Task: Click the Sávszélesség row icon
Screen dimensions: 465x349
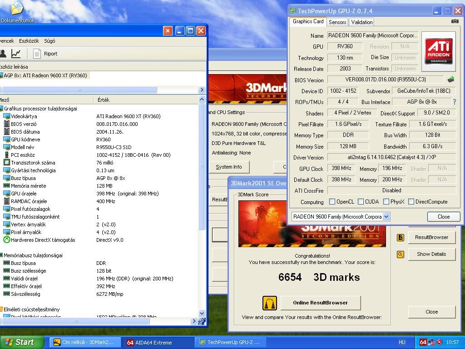Action: (6, 294)
